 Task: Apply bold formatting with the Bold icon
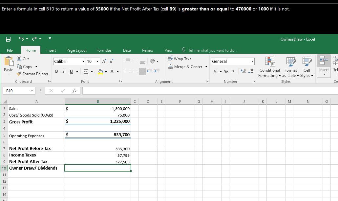(x=56, y=71)
